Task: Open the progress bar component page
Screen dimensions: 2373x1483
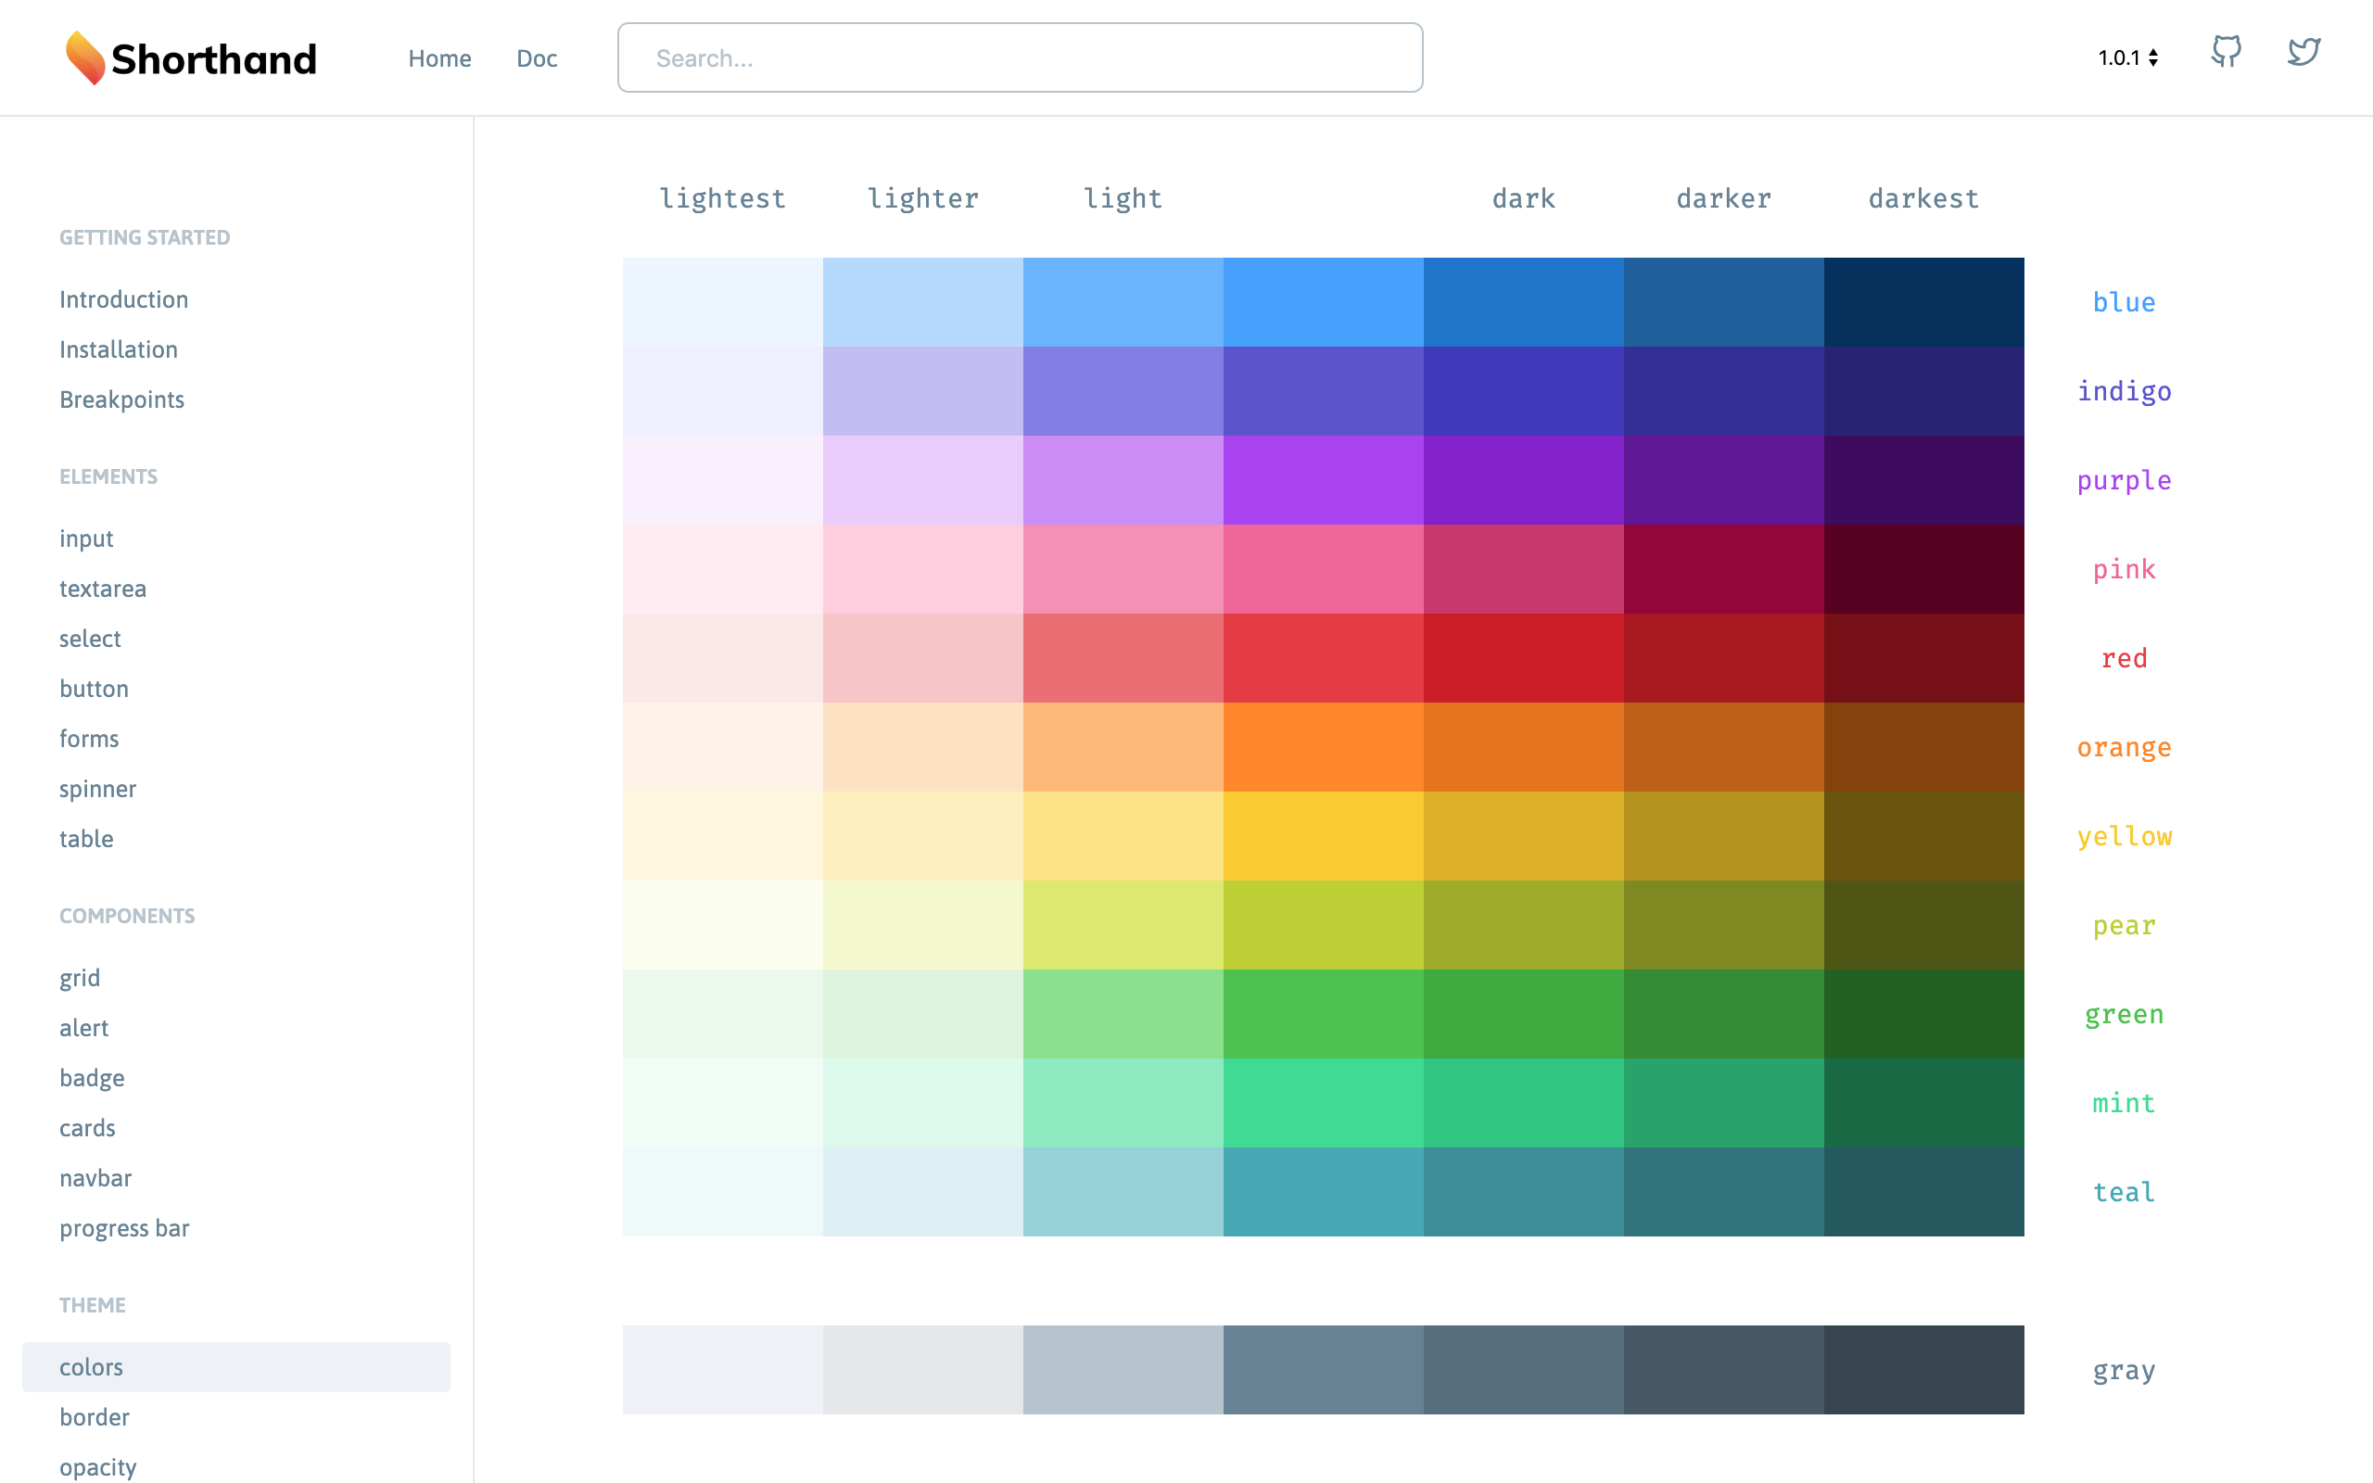Action: point(124,1228)
